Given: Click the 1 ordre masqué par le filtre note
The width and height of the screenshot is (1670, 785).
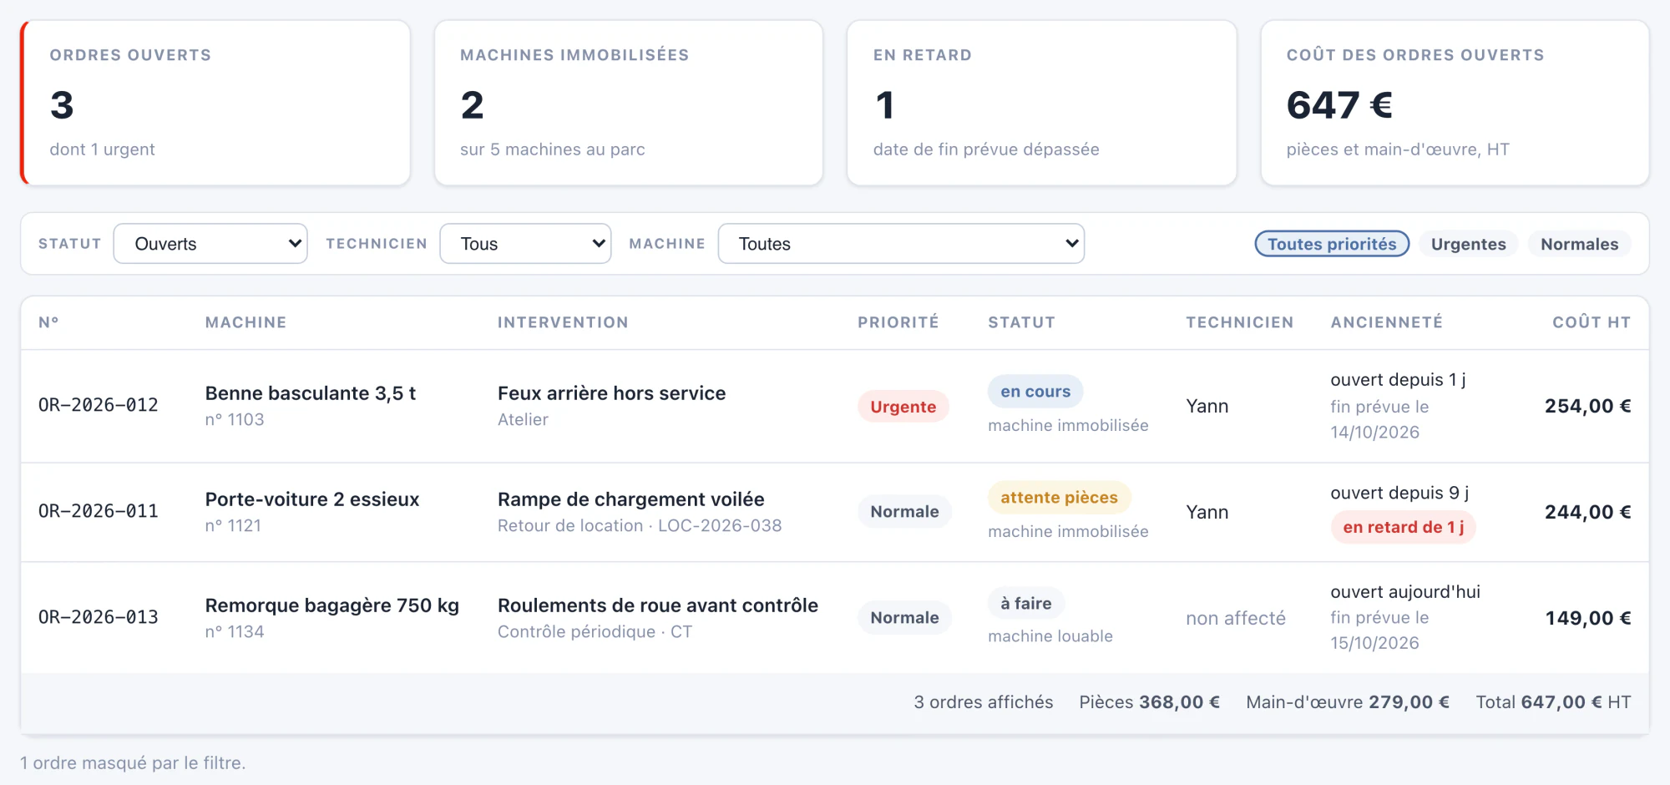Looking at the screenshot, I should click(133, 763).
